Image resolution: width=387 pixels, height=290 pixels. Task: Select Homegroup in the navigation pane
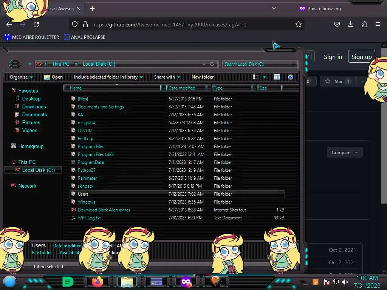pos(31,146)
